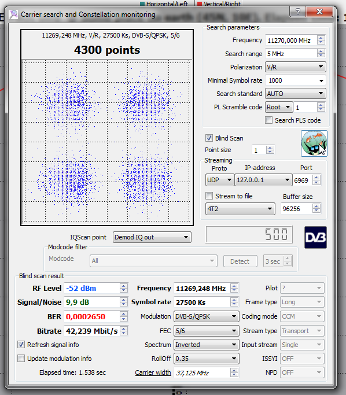
Task: Click the Bitrate 42,239 Mbit/s value
Action: pyautogui.click(x=92, y=331)
